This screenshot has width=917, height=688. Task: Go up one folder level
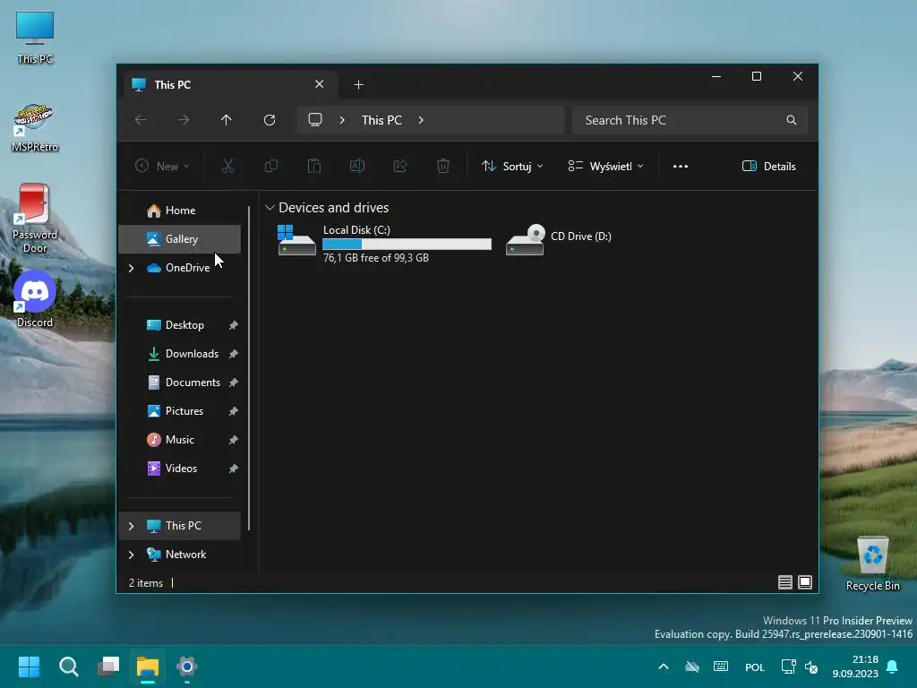point(227,120)
